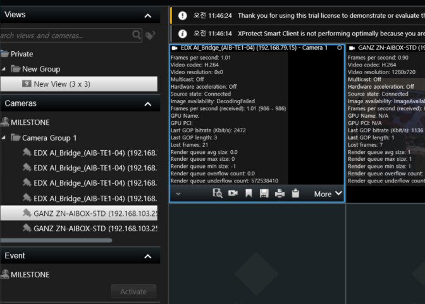Select the Private views folder
The image size is (425, 304).
[x=22, y=54]
